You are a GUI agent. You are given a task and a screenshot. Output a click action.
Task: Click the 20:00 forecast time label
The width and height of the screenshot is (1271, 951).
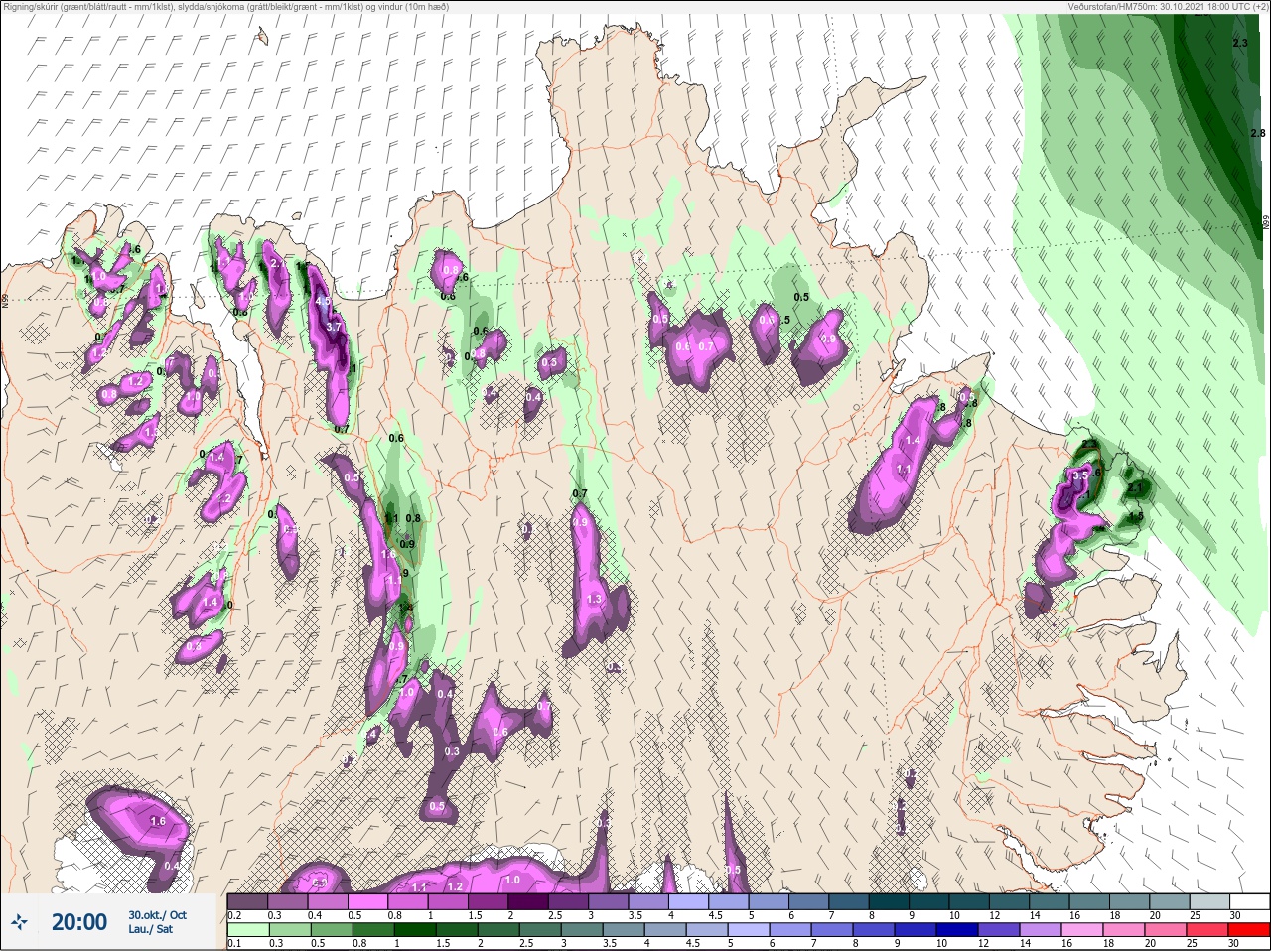tap(79, 922)
